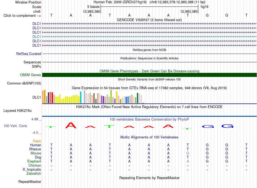Click the tallest red A in PhyloP track
This screenshot has width=257, height=188.
pos(71,125)
